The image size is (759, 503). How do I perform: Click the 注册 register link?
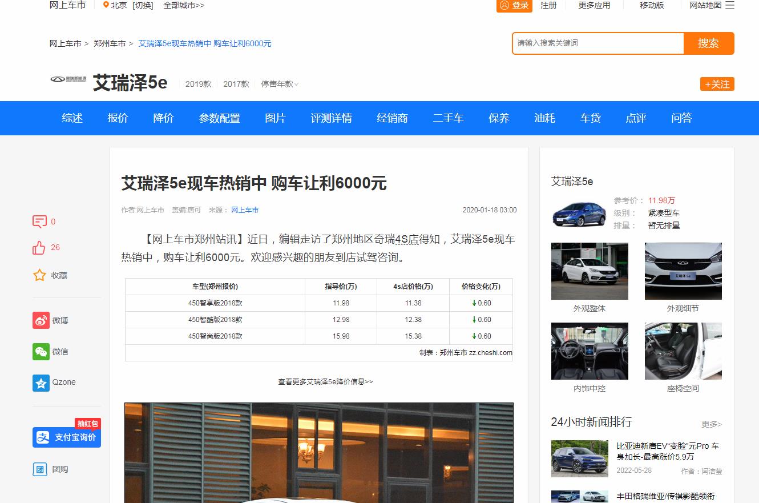pos(549,5)
